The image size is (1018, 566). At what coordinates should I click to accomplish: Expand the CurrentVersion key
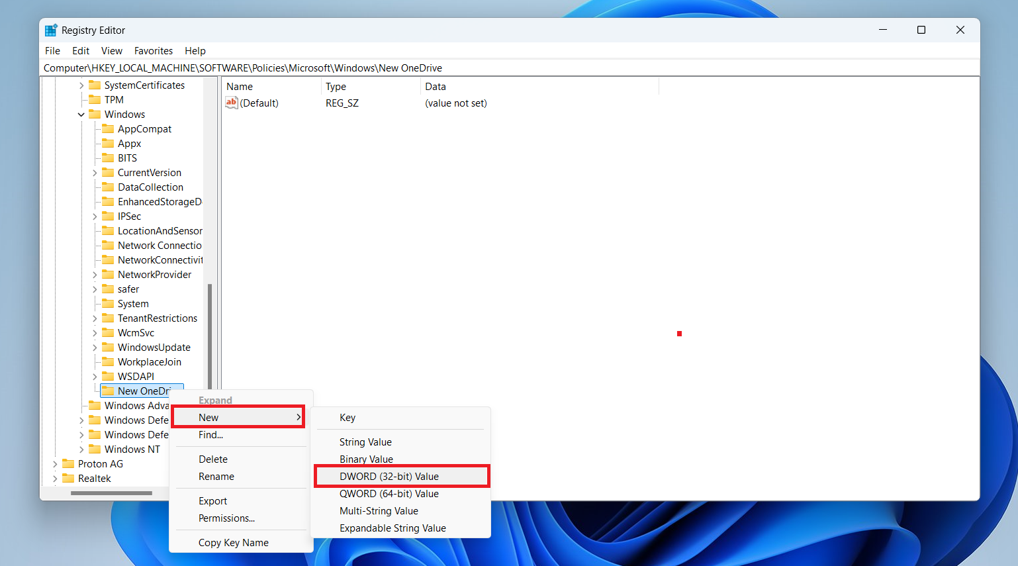pos(95,173)
